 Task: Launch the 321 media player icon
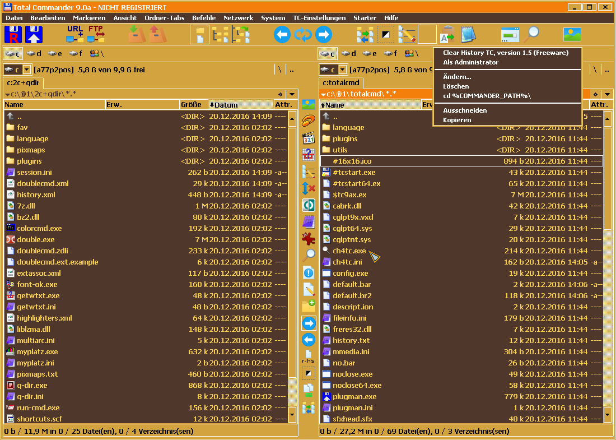click(x=309, y=138)
